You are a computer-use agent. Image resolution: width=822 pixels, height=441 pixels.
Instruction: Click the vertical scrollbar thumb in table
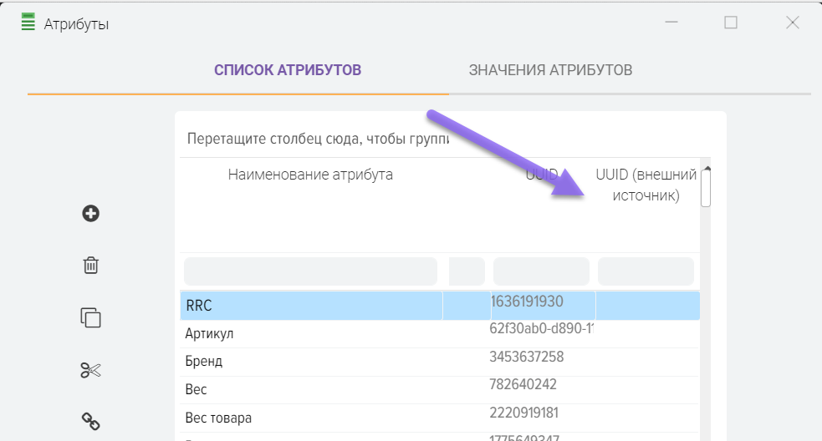pos(706,188)
